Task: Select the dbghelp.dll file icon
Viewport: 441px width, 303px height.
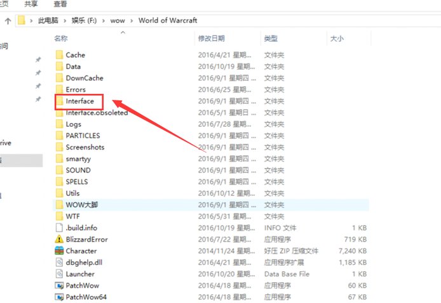Action: coord(59,262)
